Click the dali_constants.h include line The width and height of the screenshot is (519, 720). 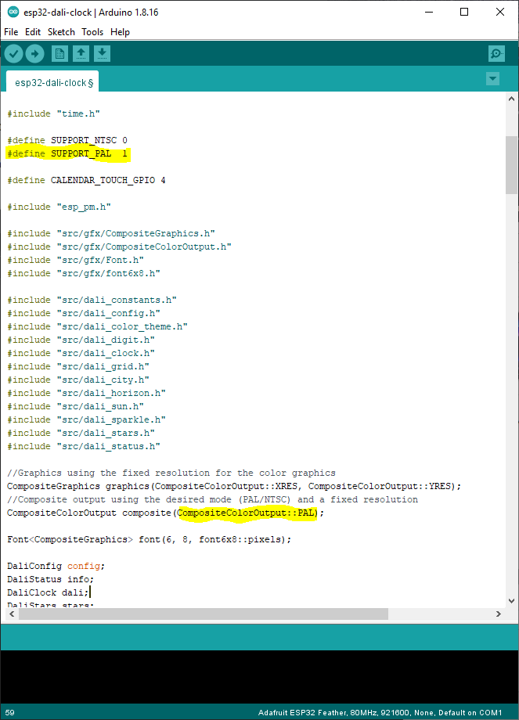pyautogui.click(x=92, y=300)
